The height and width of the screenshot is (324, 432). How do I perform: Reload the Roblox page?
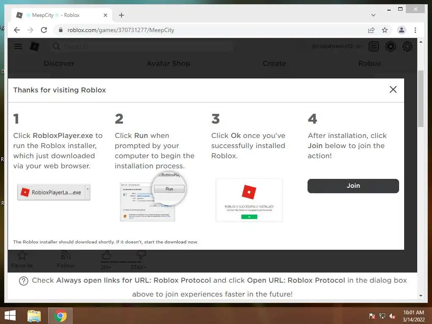coord(44,30)
